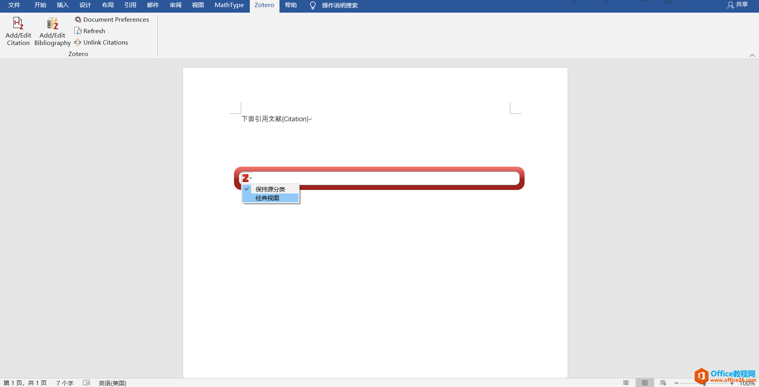Select 经典视图 menu item

coord(270,198)
